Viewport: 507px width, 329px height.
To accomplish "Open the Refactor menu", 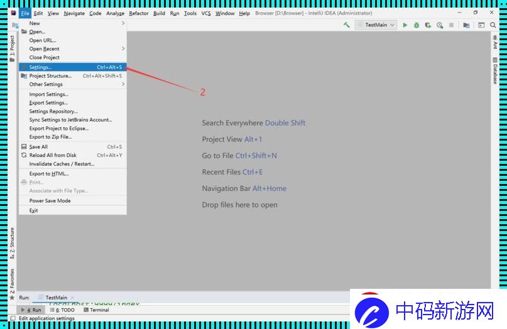I will coord(138,13).
